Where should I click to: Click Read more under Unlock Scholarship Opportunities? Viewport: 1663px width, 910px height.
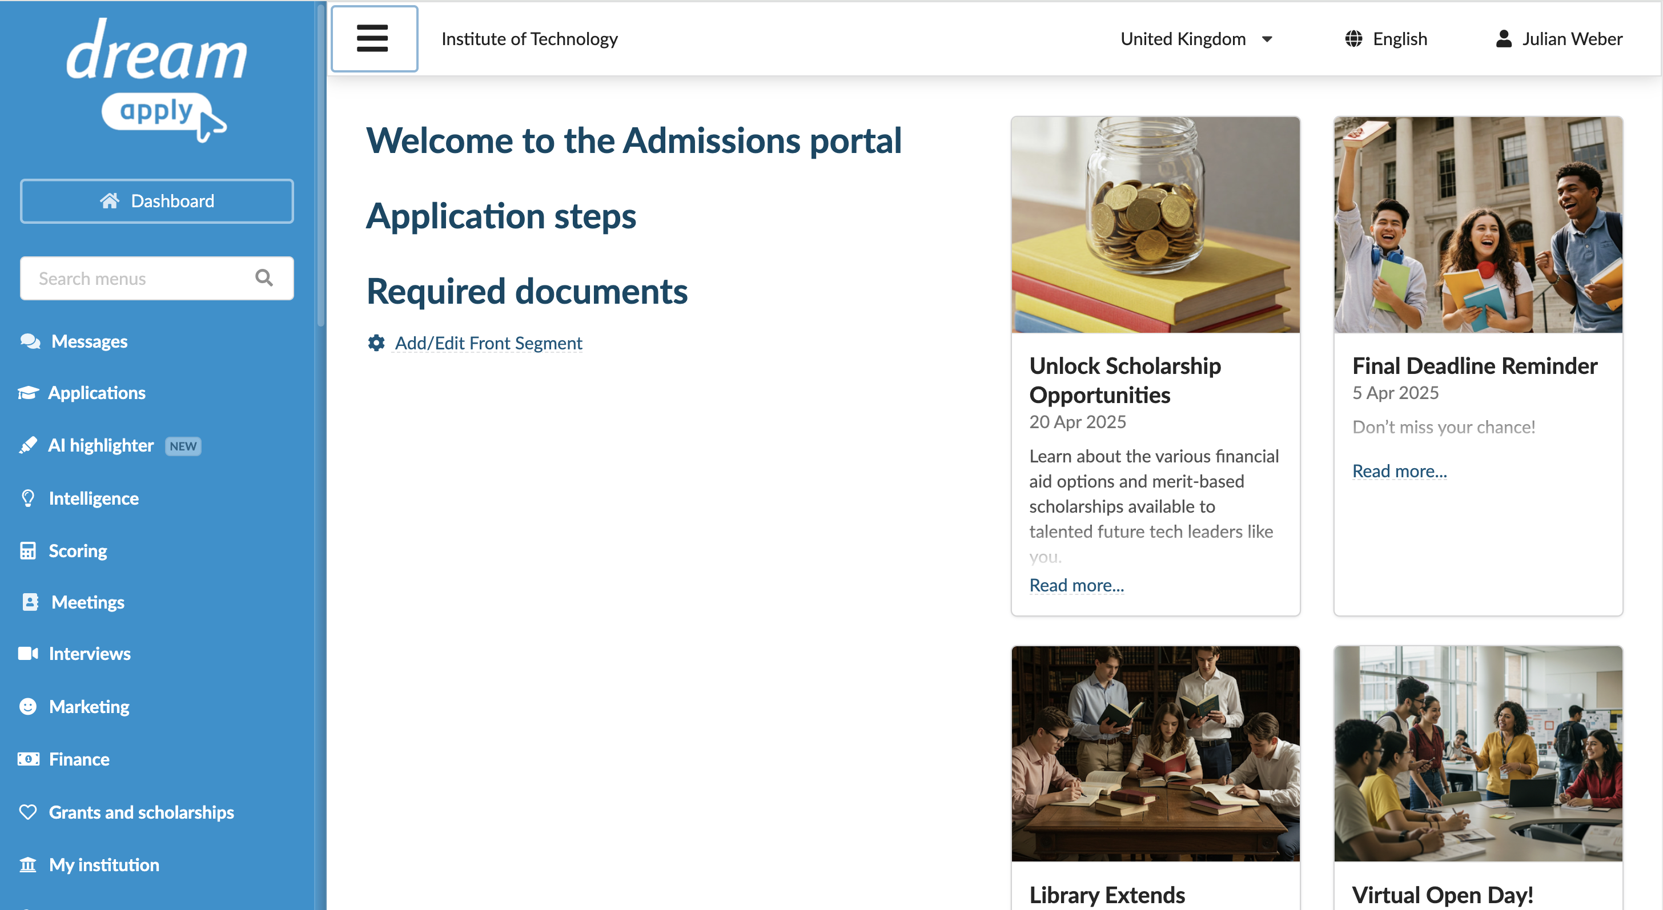tap(1076, 585)
